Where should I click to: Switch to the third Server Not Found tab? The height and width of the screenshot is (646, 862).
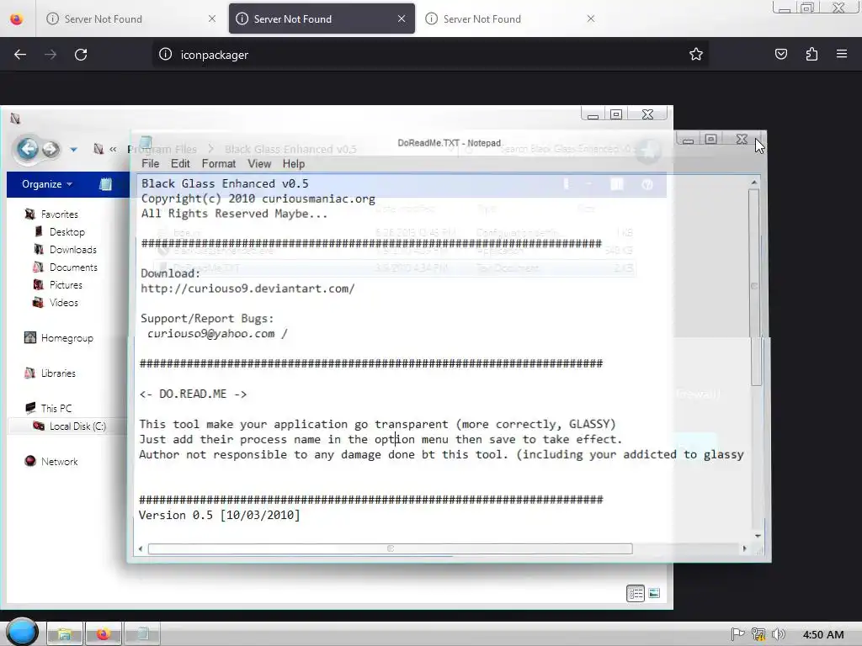(x=509, y=19)
